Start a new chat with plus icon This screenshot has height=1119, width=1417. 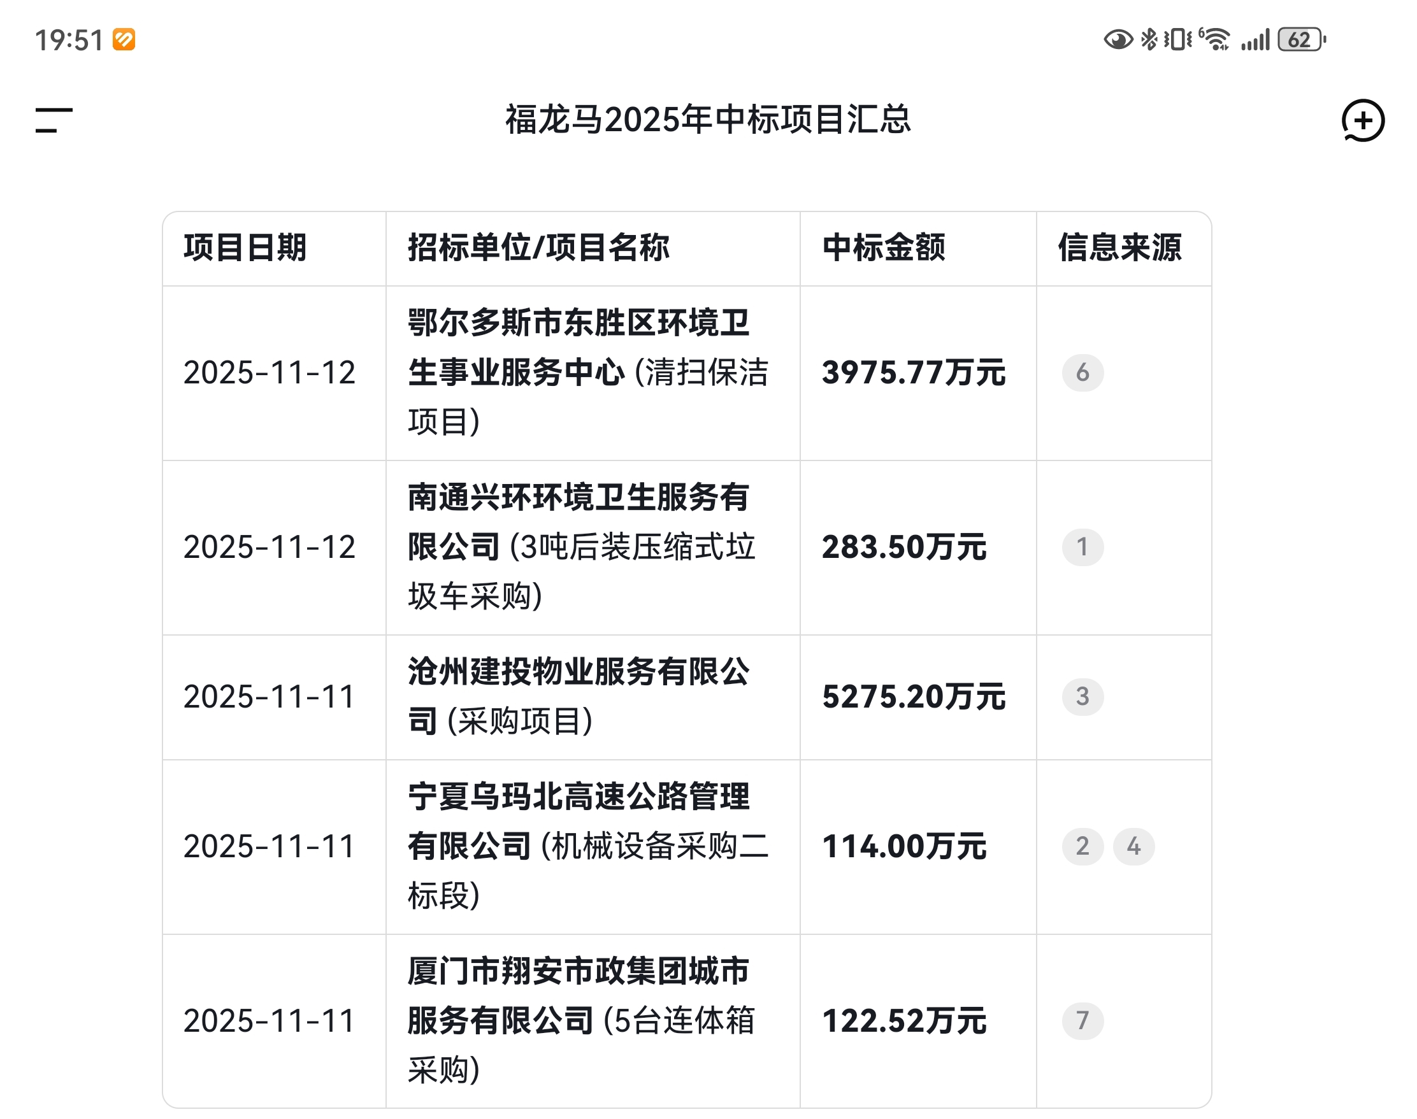click(1362, 120)
